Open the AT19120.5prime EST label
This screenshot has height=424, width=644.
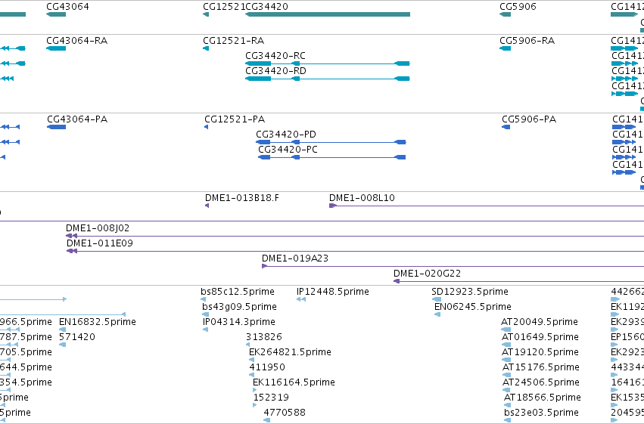coord(540,352)
